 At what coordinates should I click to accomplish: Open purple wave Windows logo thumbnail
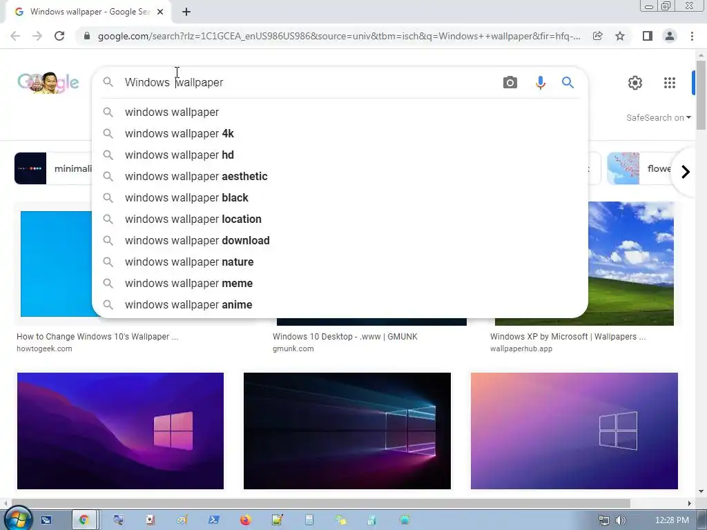tap(120, 431)
